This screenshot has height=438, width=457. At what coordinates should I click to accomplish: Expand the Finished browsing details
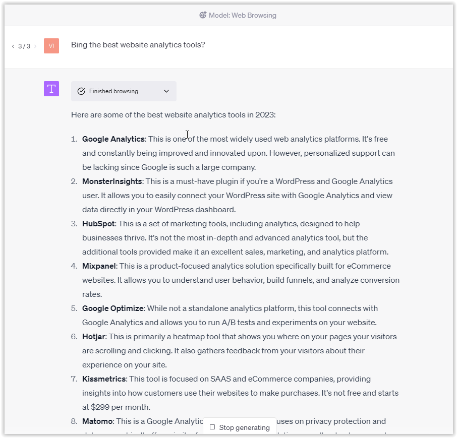(x=123, y=91)
